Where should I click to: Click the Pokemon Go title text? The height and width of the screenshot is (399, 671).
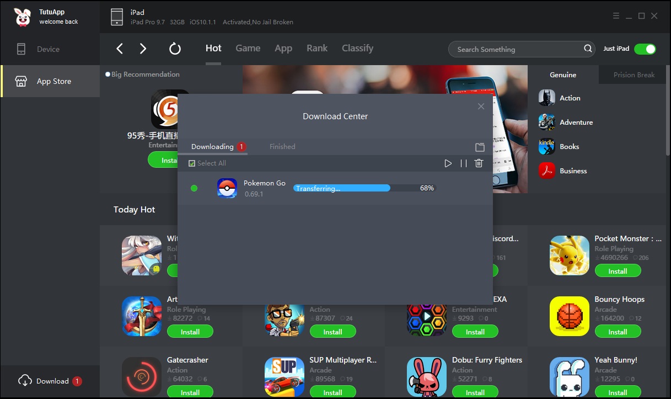(x=265, y=183)
